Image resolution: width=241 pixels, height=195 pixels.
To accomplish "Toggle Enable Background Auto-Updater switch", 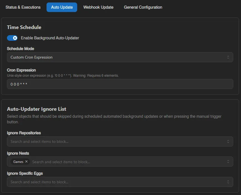I will (12, 38).
